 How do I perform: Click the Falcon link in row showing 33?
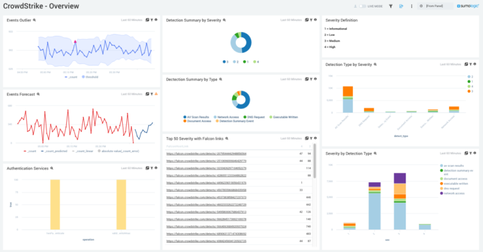point(206,190)
